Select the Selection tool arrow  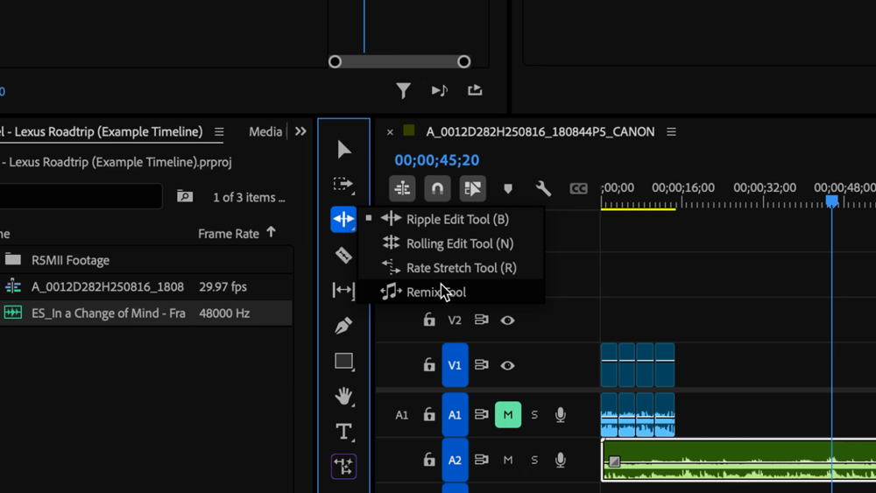pos(344,149)
